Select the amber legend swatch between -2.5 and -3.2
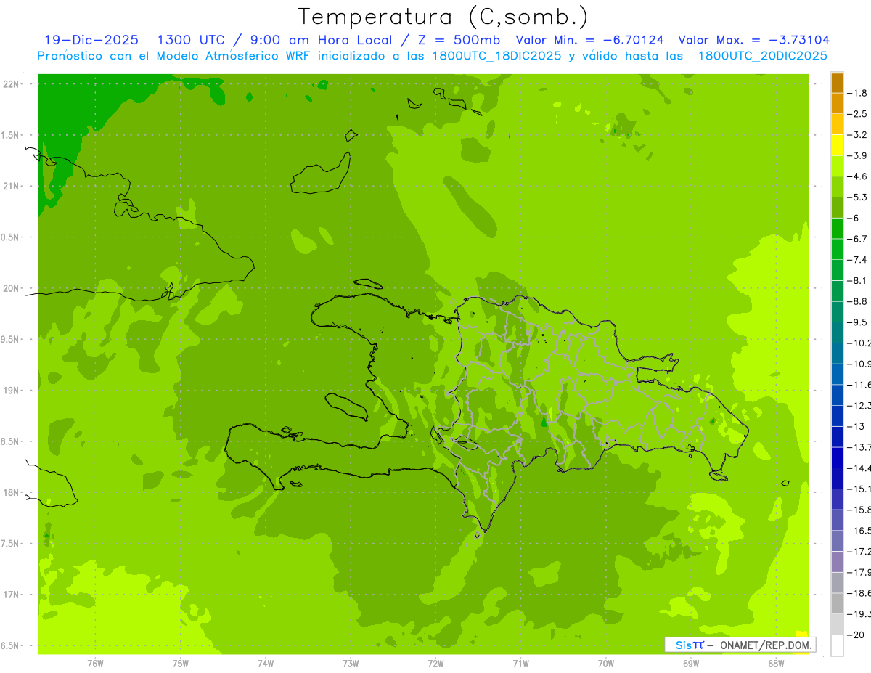This screenshot has width=871, height=673. [837, 124]
